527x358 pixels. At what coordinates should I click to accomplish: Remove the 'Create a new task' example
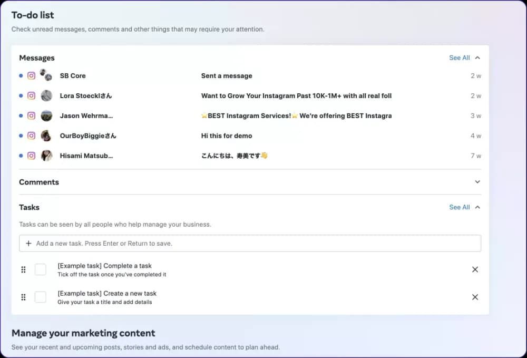tap(475, 297)
